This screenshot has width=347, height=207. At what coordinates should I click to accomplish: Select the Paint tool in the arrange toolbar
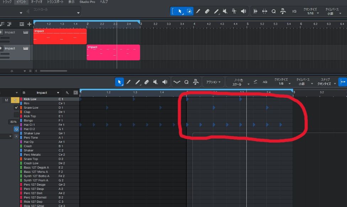click(216, 11)
